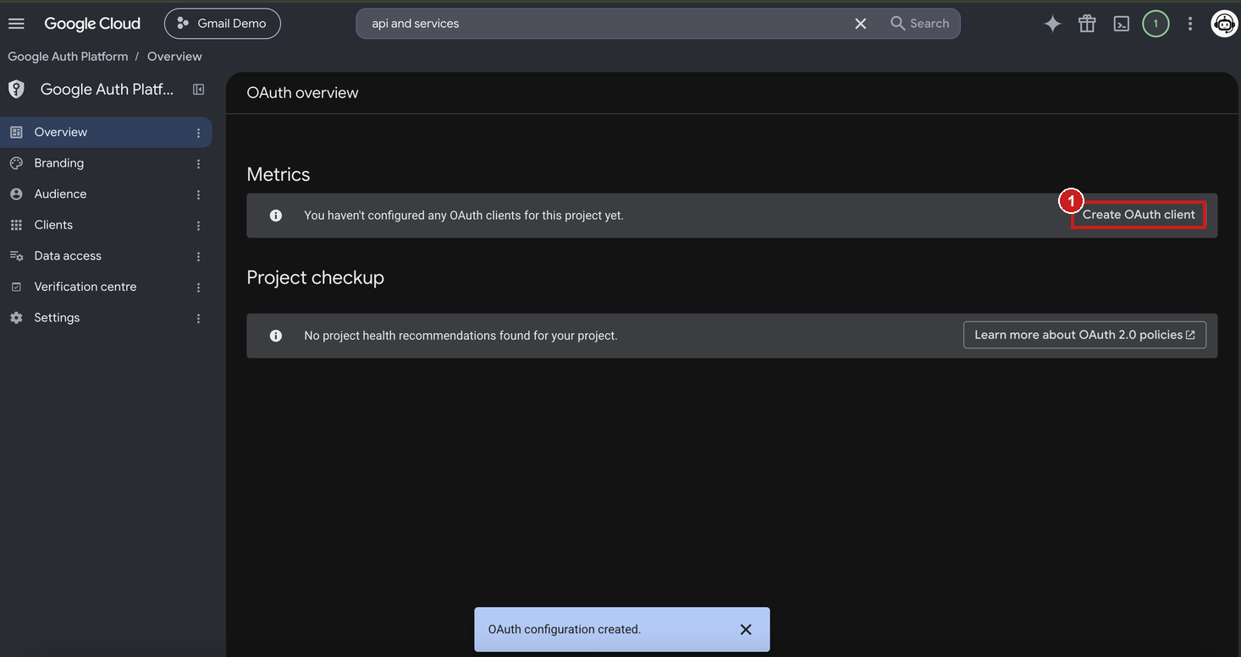The height and width of the screenshot is (657, 1241).
Task: Click Learn more about OAuth 2.0 policies
Action: coord(1084,335)
